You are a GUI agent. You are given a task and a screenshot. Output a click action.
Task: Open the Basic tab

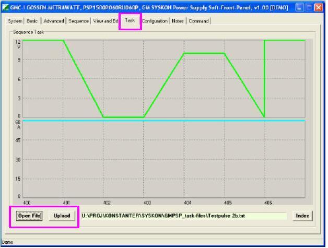32,21
